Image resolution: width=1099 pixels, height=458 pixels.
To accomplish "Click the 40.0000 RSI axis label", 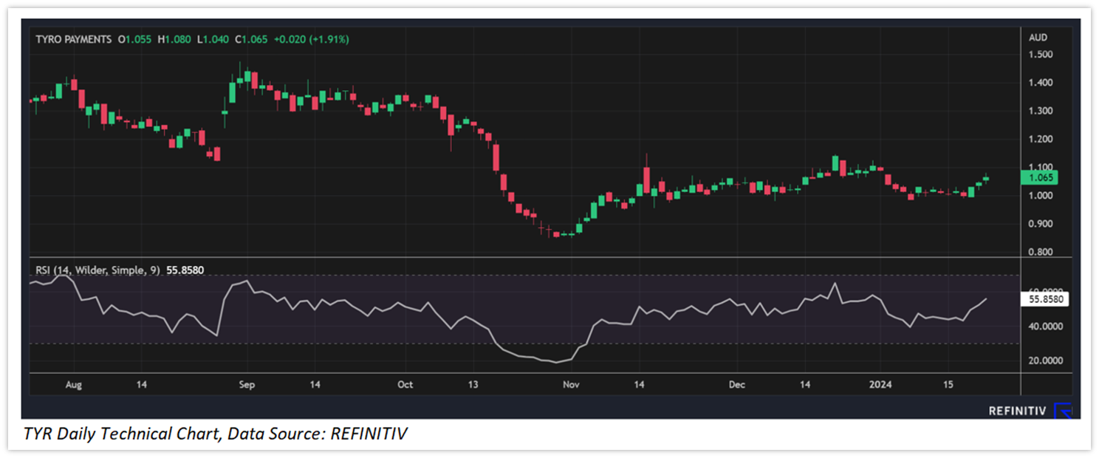I will 1046,326.
